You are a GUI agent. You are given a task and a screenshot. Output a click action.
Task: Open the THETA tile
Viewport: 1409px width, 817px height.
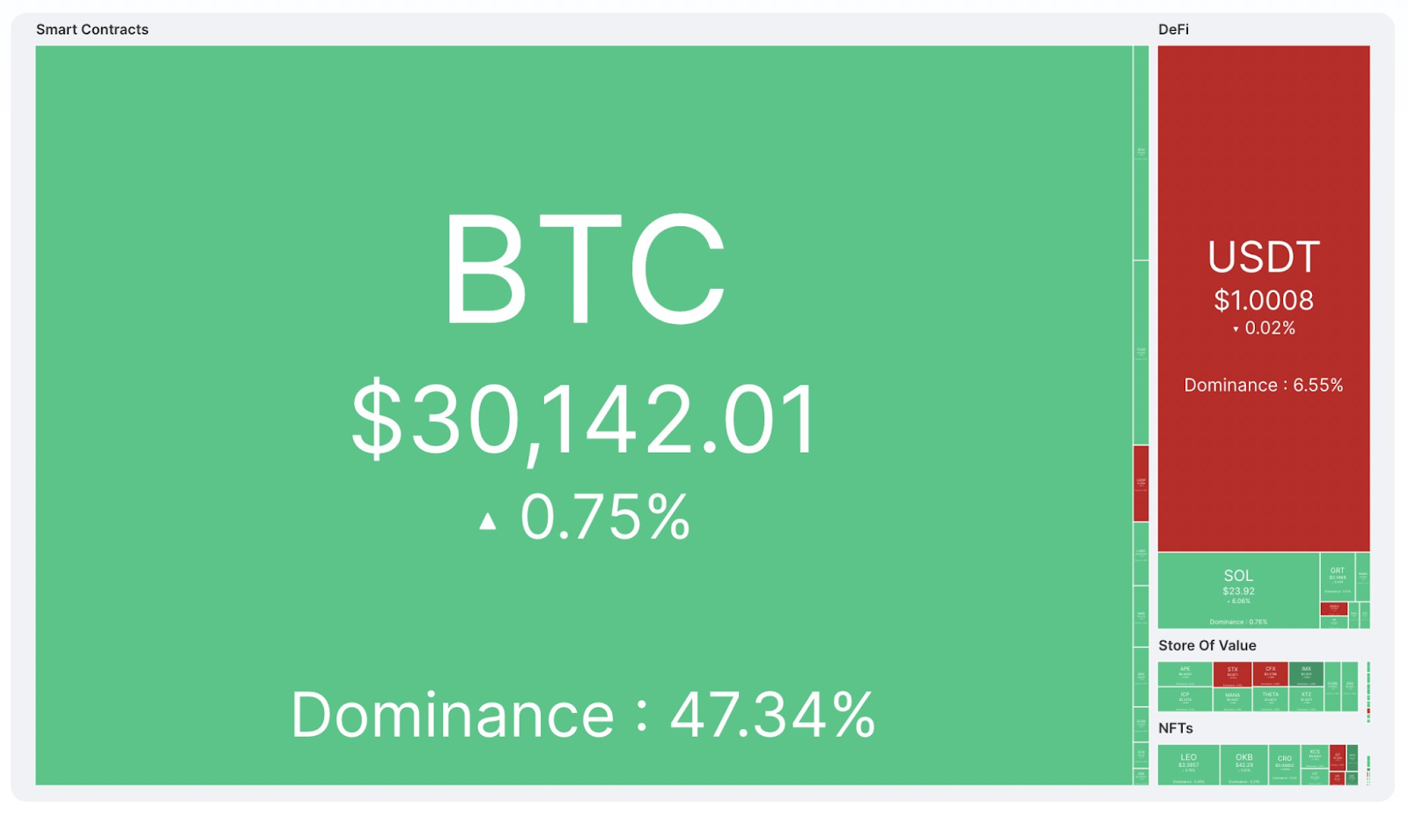1271,700
